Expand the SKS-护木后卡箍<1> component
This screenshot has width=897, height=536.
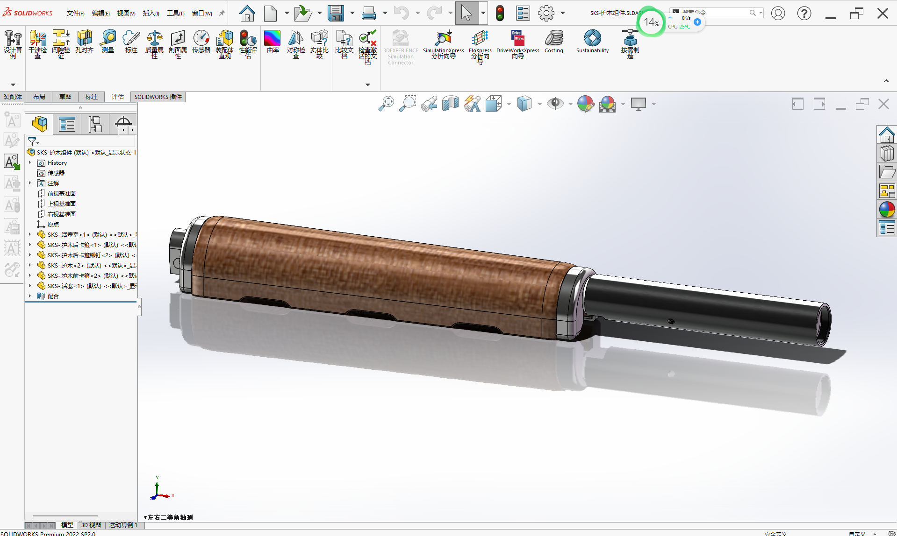30,245
